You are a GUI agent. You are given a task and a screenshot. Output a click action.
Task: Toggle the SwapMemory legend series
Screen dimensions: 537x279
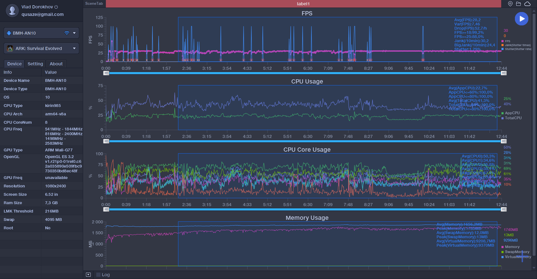(516, 252)
